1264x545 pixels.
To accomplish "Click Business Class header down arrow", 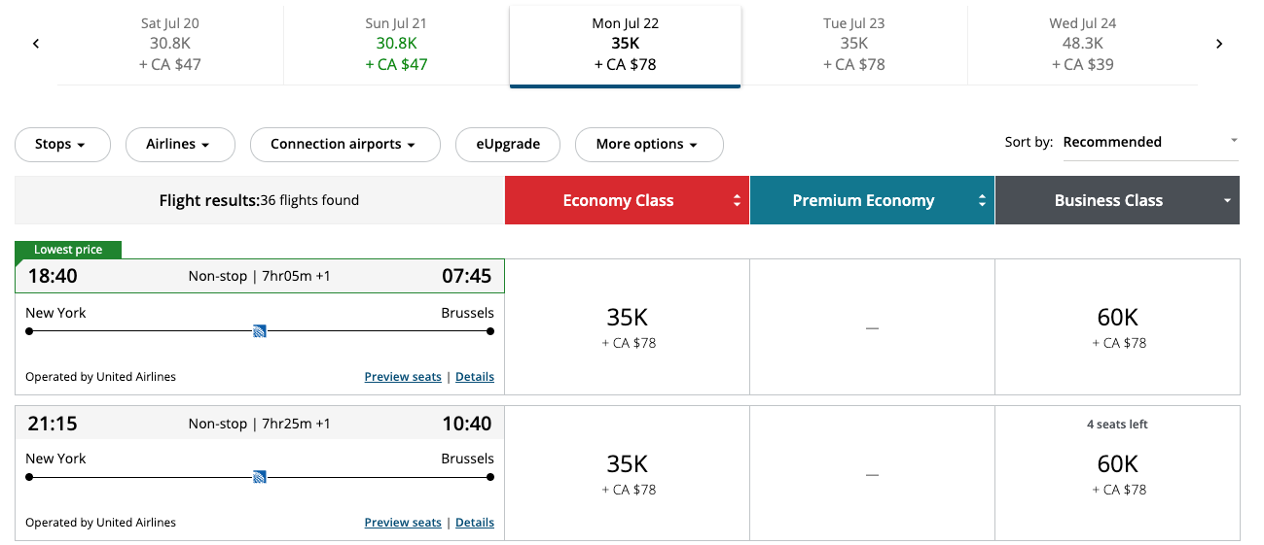I will (1227, 201).
